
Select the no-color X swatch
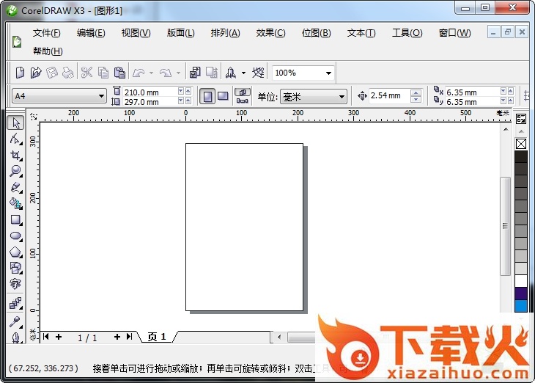pyautogui.click(x=521, y=144)
